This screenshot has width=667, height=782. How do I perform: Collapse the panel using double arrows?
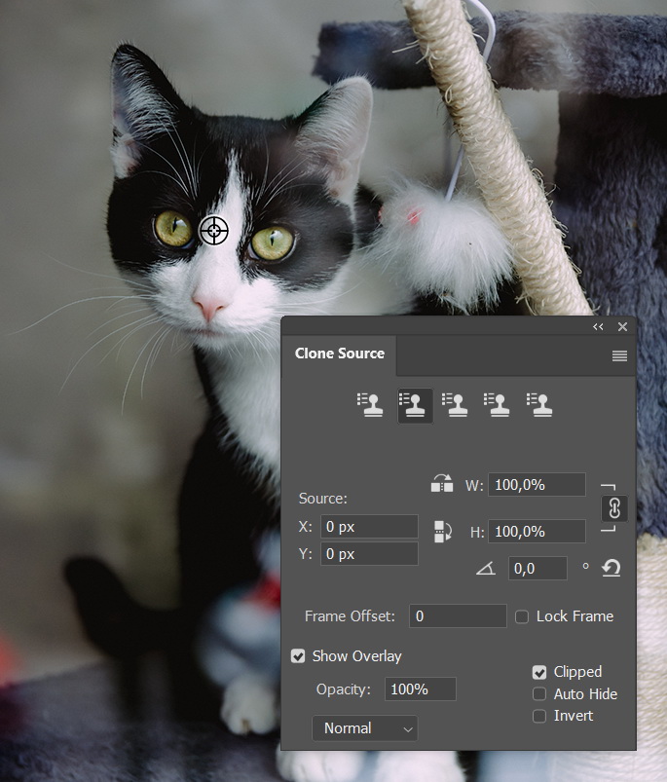pos(598,327)
